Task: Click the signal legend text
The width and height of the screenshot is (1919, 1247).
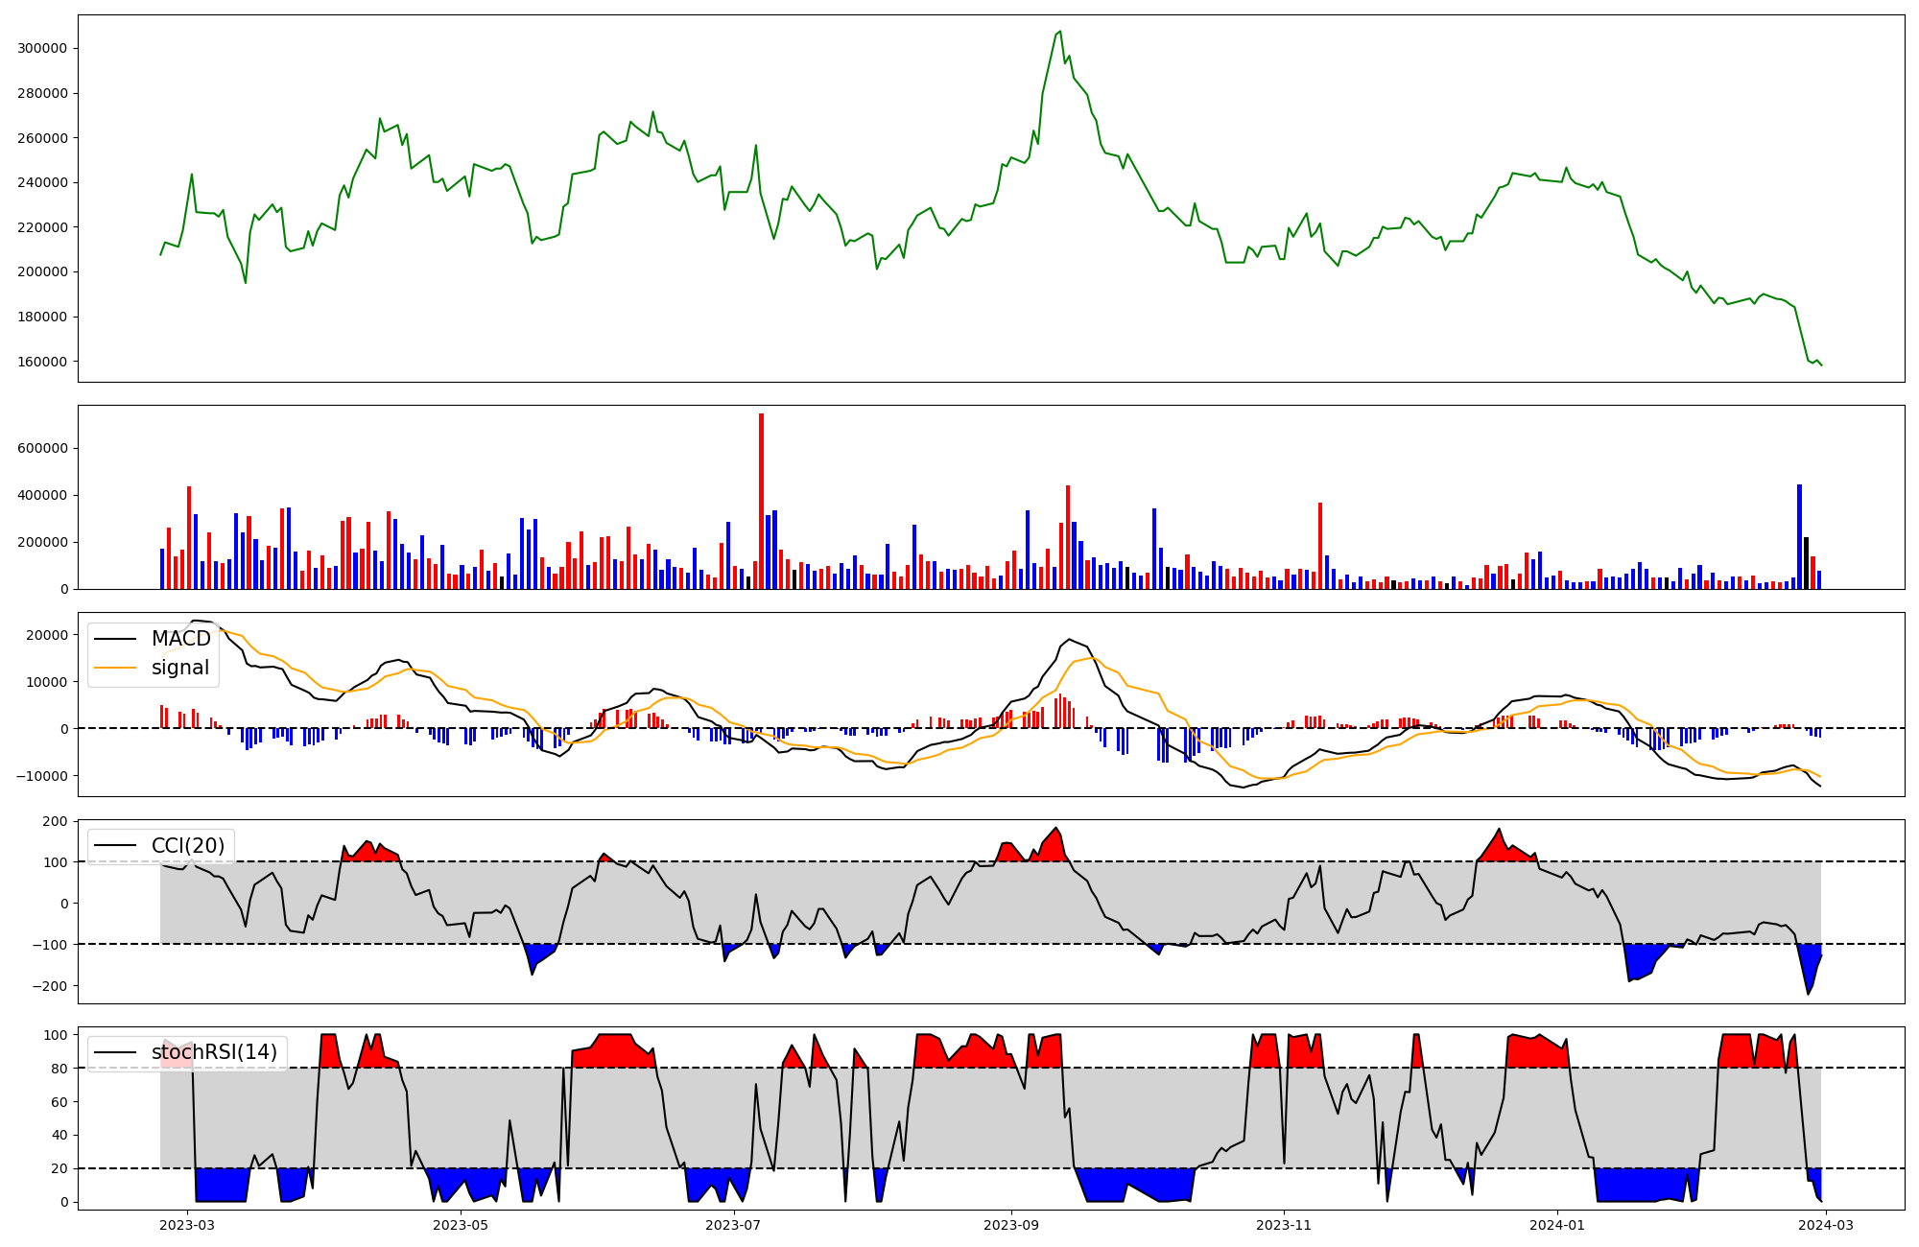Action: (180, 668)
